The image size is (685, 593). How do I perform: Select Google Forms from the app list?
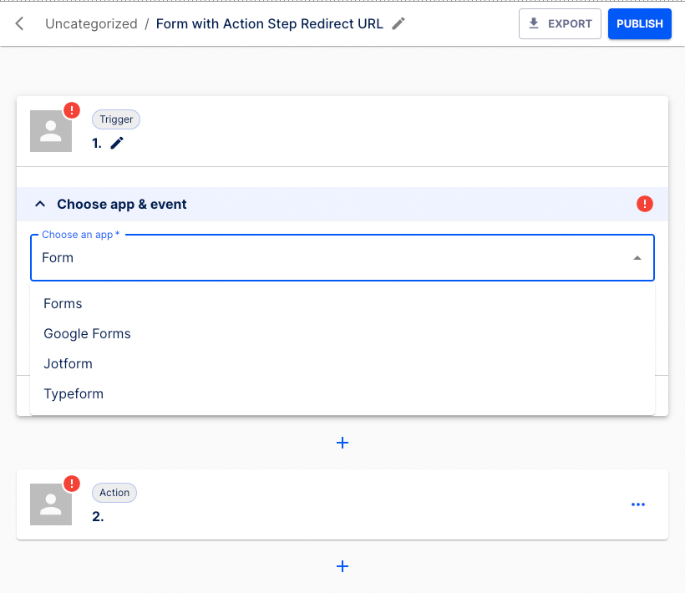(87, 333)
